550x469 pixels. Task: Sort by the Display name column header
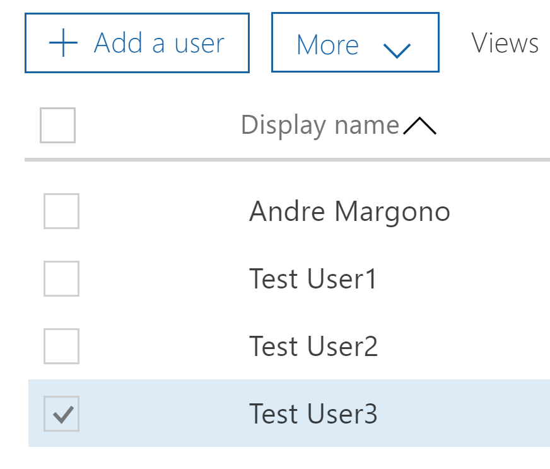tap(320, 125)
